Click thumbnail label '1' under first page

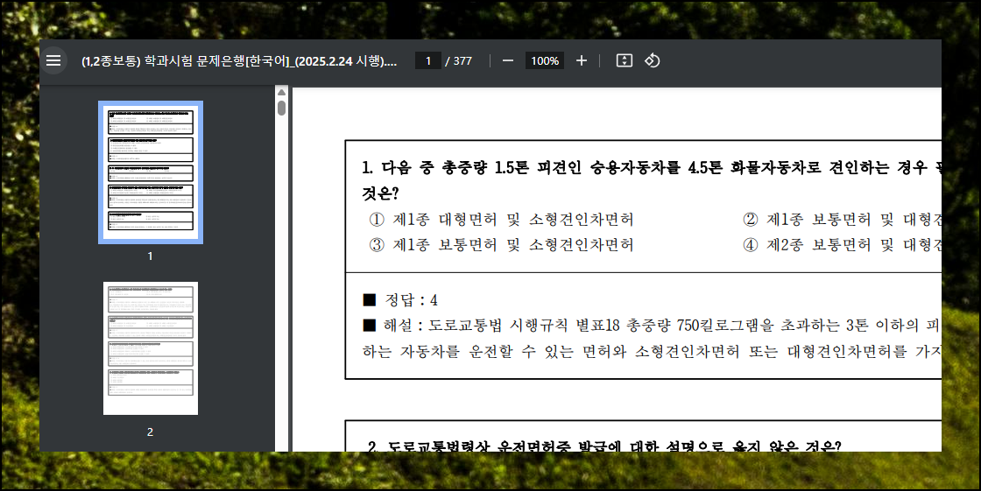point(150,256)
